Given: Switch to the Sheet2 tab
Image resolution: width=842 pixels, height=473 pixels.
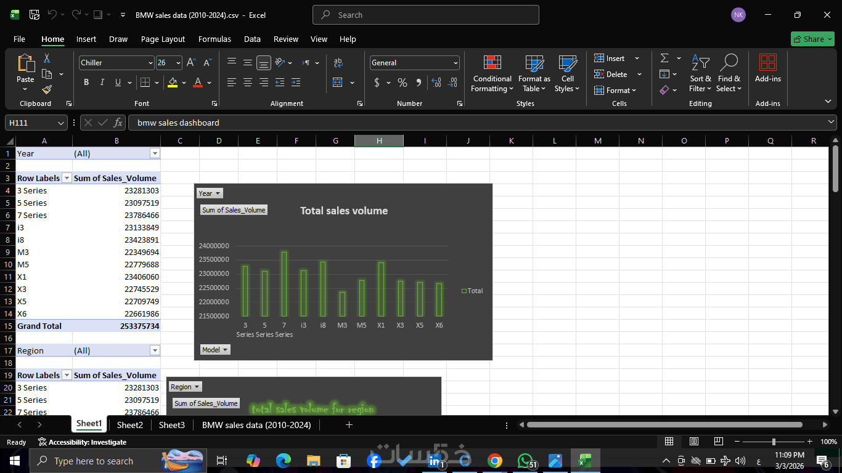Looking at the screenshot, I should 130,425.
